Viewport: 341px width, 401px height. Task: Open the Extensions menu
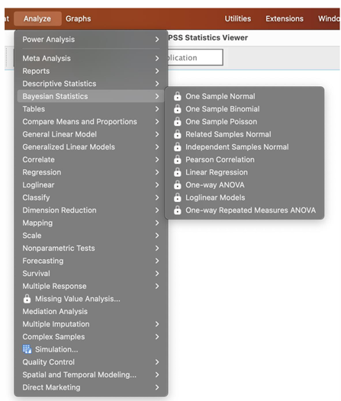point(285,18)
